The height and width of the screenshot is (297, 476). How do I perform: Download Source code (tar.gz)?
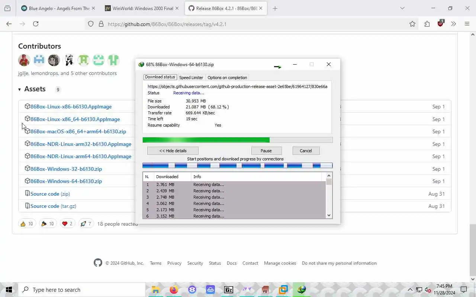click(x=53, y=206)
